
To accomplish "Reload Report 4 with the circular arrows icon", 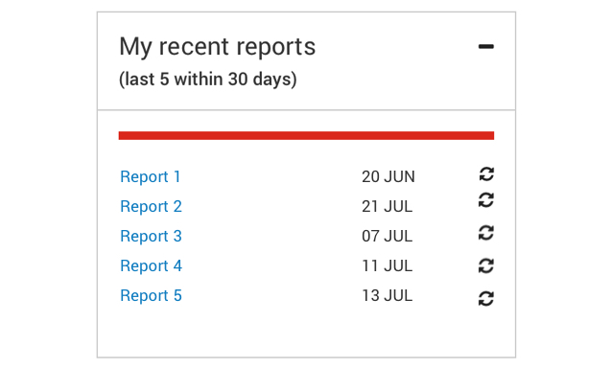I will point(486,266).
